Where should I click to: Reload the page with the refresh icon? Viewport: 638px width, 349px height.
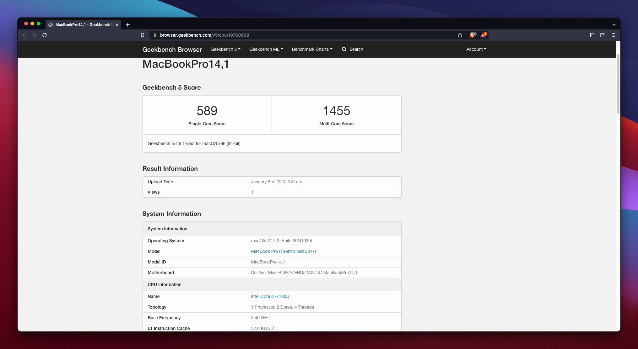pos(45,35)
